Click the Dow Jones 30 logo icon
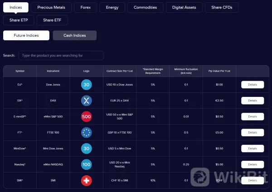The height and width of the screenshot is (192, 272). [87, 85]
